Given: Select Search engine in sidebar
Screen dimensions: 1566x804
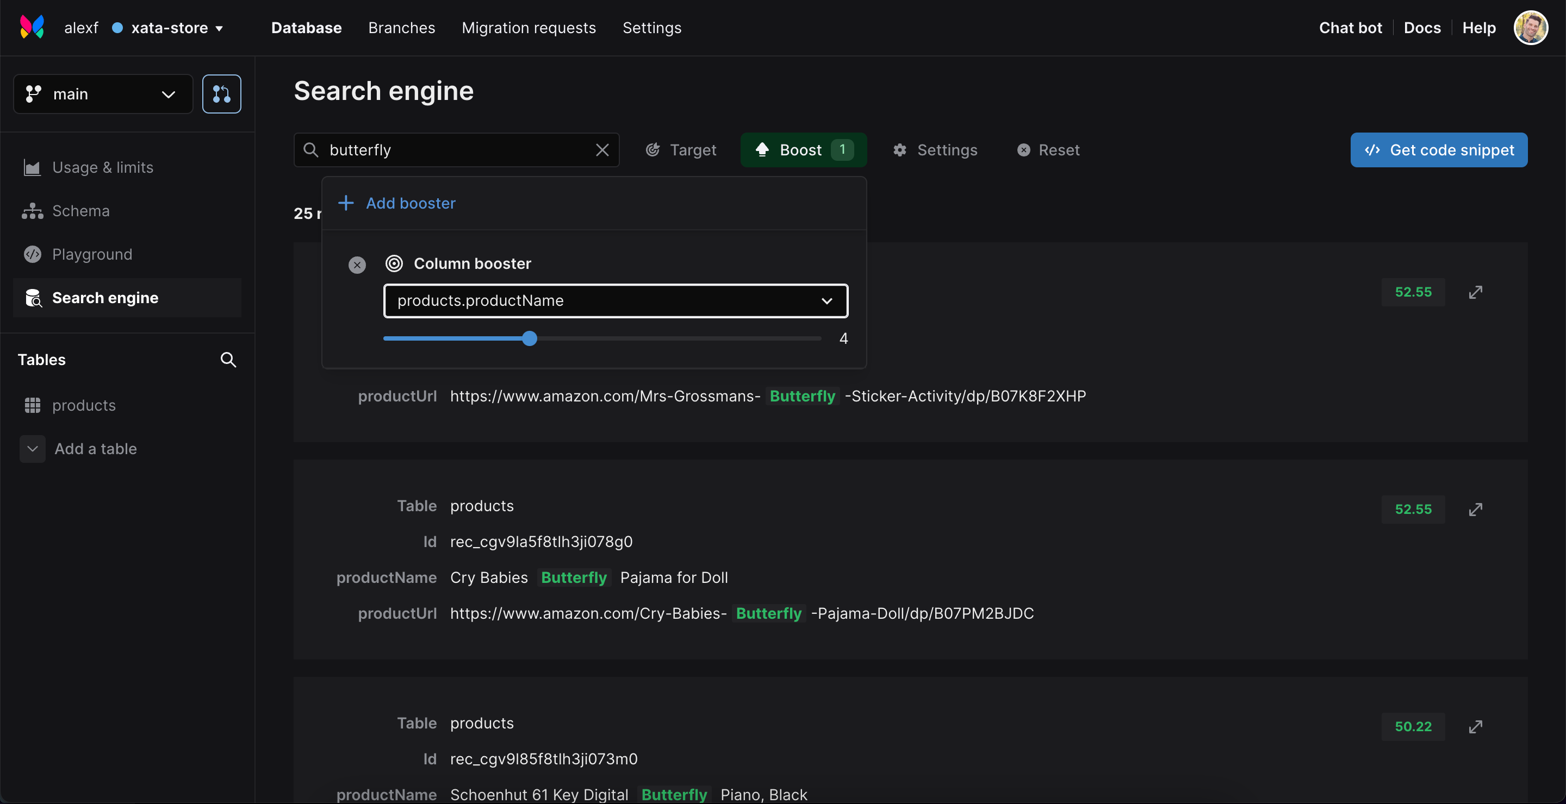Looking at the screenshot, I should pos(127,298).
